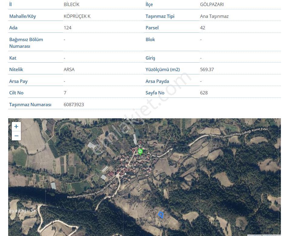
Task: Click the Tayabaşı Sr. street label
Action: (22, 211)
